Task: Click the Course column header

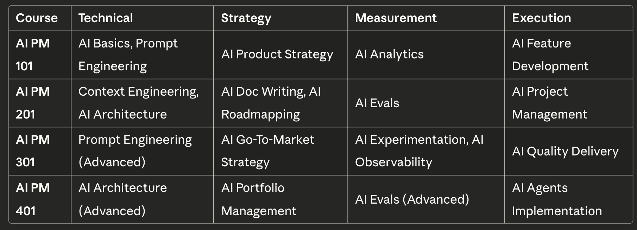Action: pos(37,18)
